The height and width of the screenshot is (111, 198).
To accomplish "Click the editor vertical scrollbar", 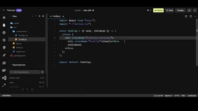I will coord(197,42).
